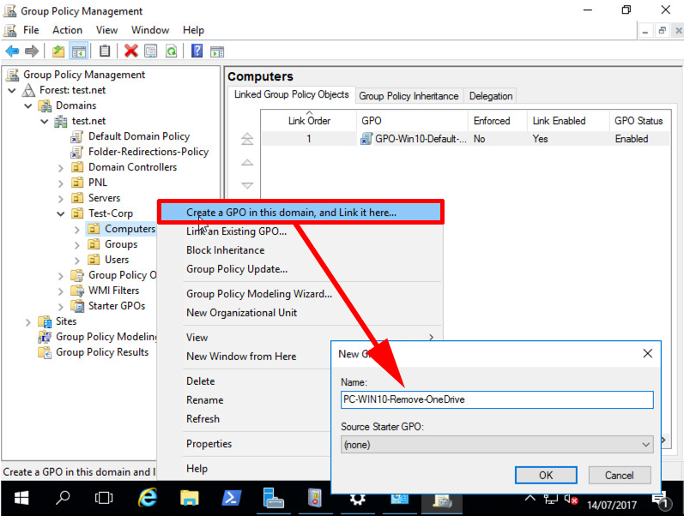This screenshot has height=516, width=684.
Task: Click the muted volume tray icon
Action: 571,500
